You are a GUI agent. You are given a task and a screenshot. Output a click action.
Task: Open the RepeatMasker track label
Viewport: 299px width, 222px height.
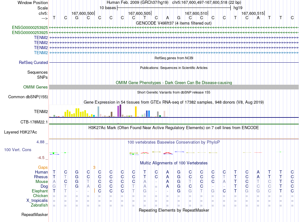(35, 215)
